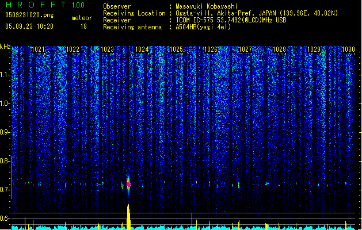Click frequency axis label 1.0
This screenshot has width=362, height=230.
[x=5, y=103]
